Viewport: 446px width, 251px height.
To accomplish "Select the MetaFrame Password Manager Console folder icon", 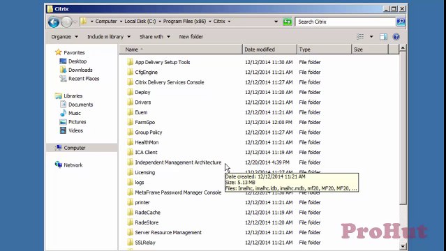I will point(130,192).
